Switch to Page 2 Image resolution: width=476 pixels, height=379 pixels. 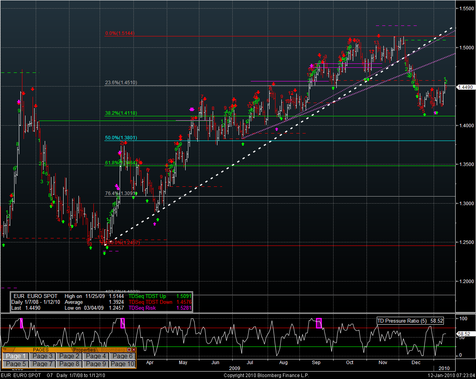pos(69,356)
